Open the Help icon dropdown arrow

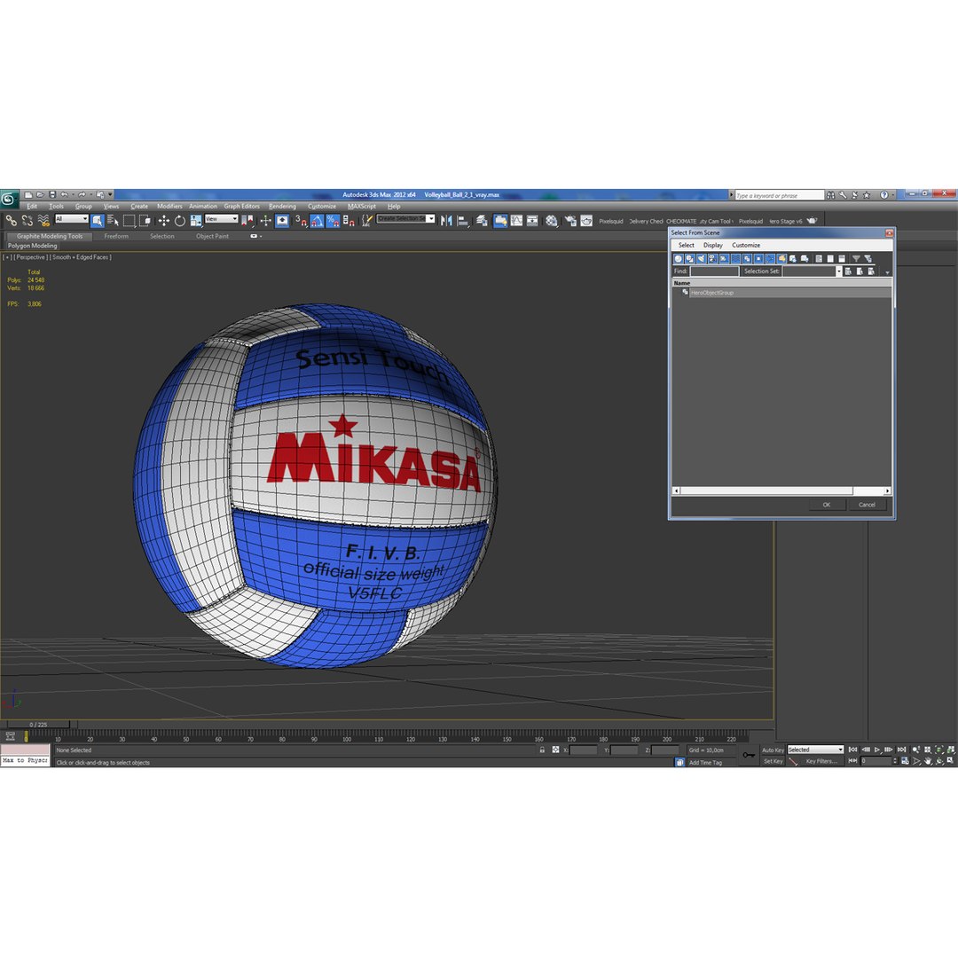click(892, 195)
